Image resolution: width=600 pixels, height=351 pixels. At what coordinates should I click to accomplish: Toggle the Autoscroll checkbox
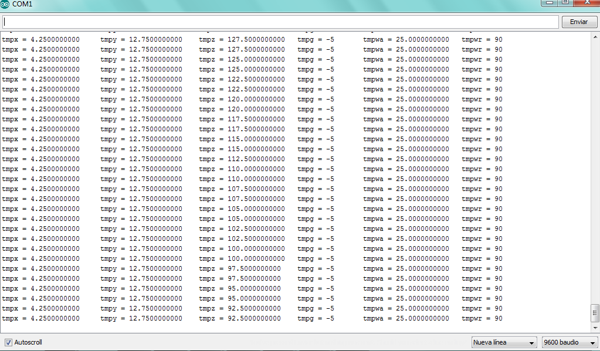(8, 342)
